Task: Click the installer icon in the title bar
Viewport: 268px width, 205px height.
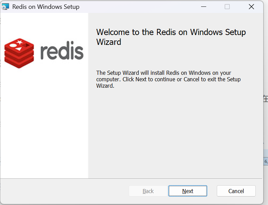Action: (5, 7)
